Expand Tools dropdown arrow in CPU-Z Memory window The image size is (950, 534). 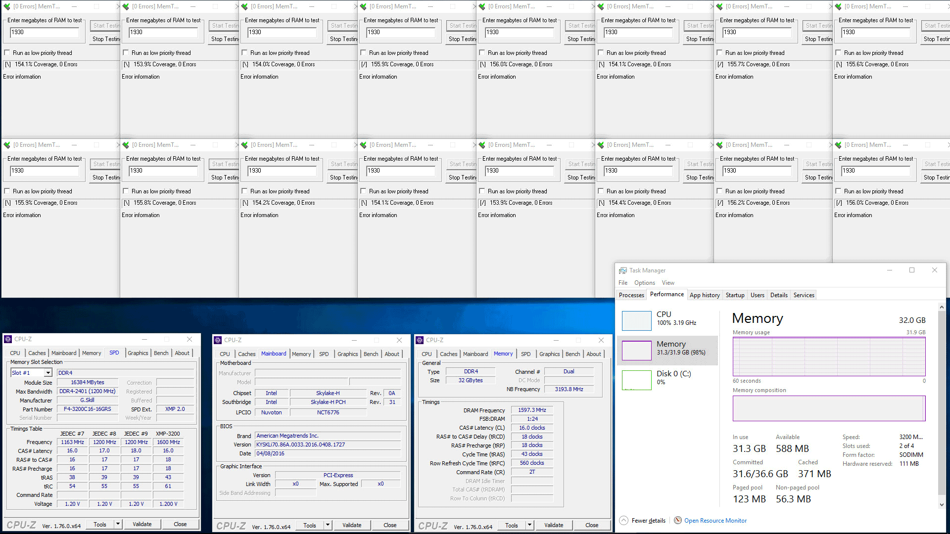pos(529,525)
